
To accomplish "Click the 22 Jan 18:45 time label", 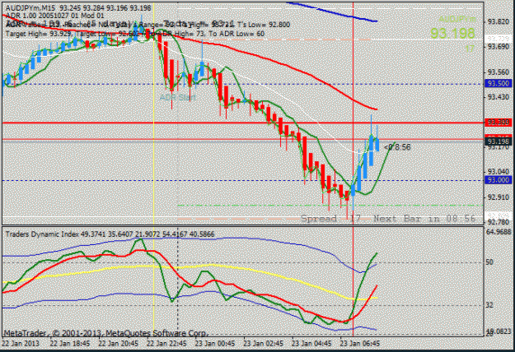I will (70, 344).
